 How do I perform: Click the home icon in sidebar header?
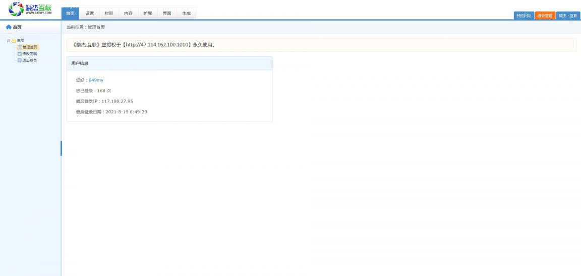click(x=8, y=27)
